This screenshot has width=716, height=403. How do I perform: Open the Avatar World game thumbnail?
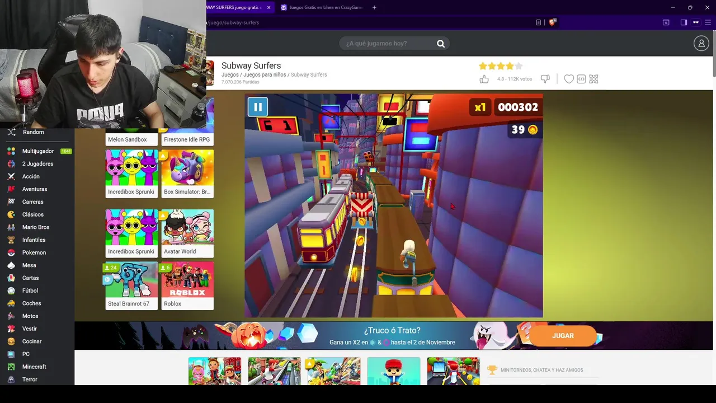pos(187,227)
